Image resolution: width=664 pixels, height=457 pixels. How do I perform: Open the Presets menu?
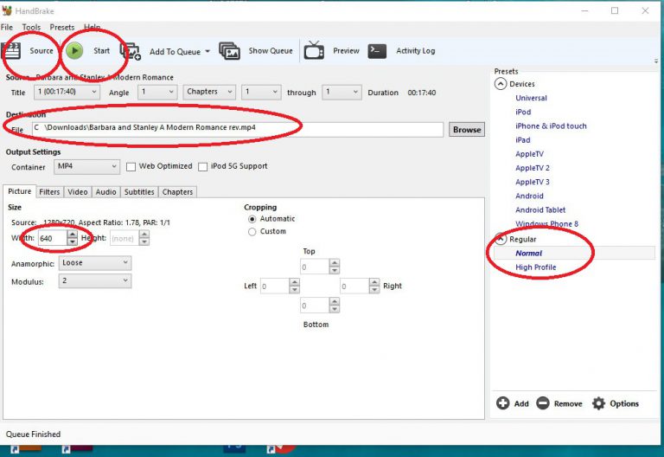click(x=62, y=27)
